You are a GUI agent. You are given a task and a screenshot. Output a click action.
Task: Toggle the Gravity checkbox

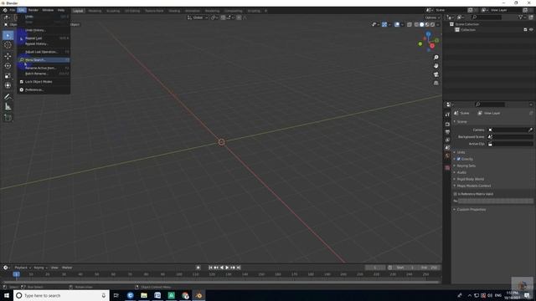click(459, 159)
